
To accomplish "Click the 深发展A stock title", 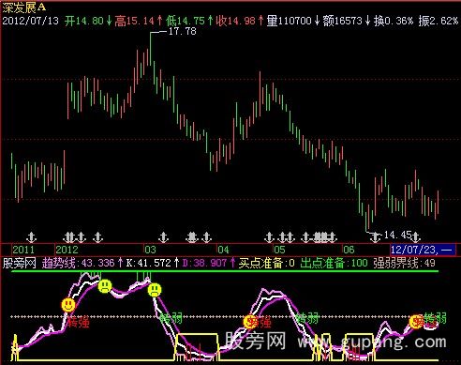I will click(24, 8).
